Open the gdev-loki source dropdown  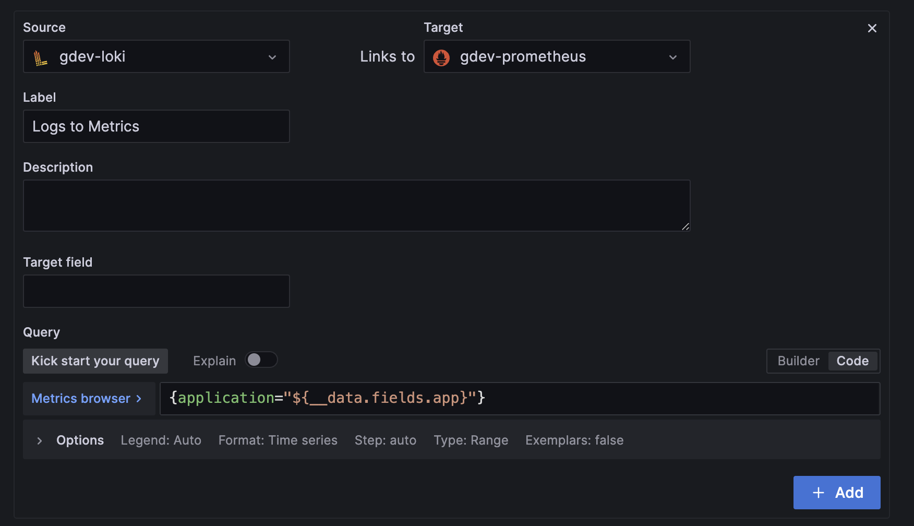coord(157,56)
